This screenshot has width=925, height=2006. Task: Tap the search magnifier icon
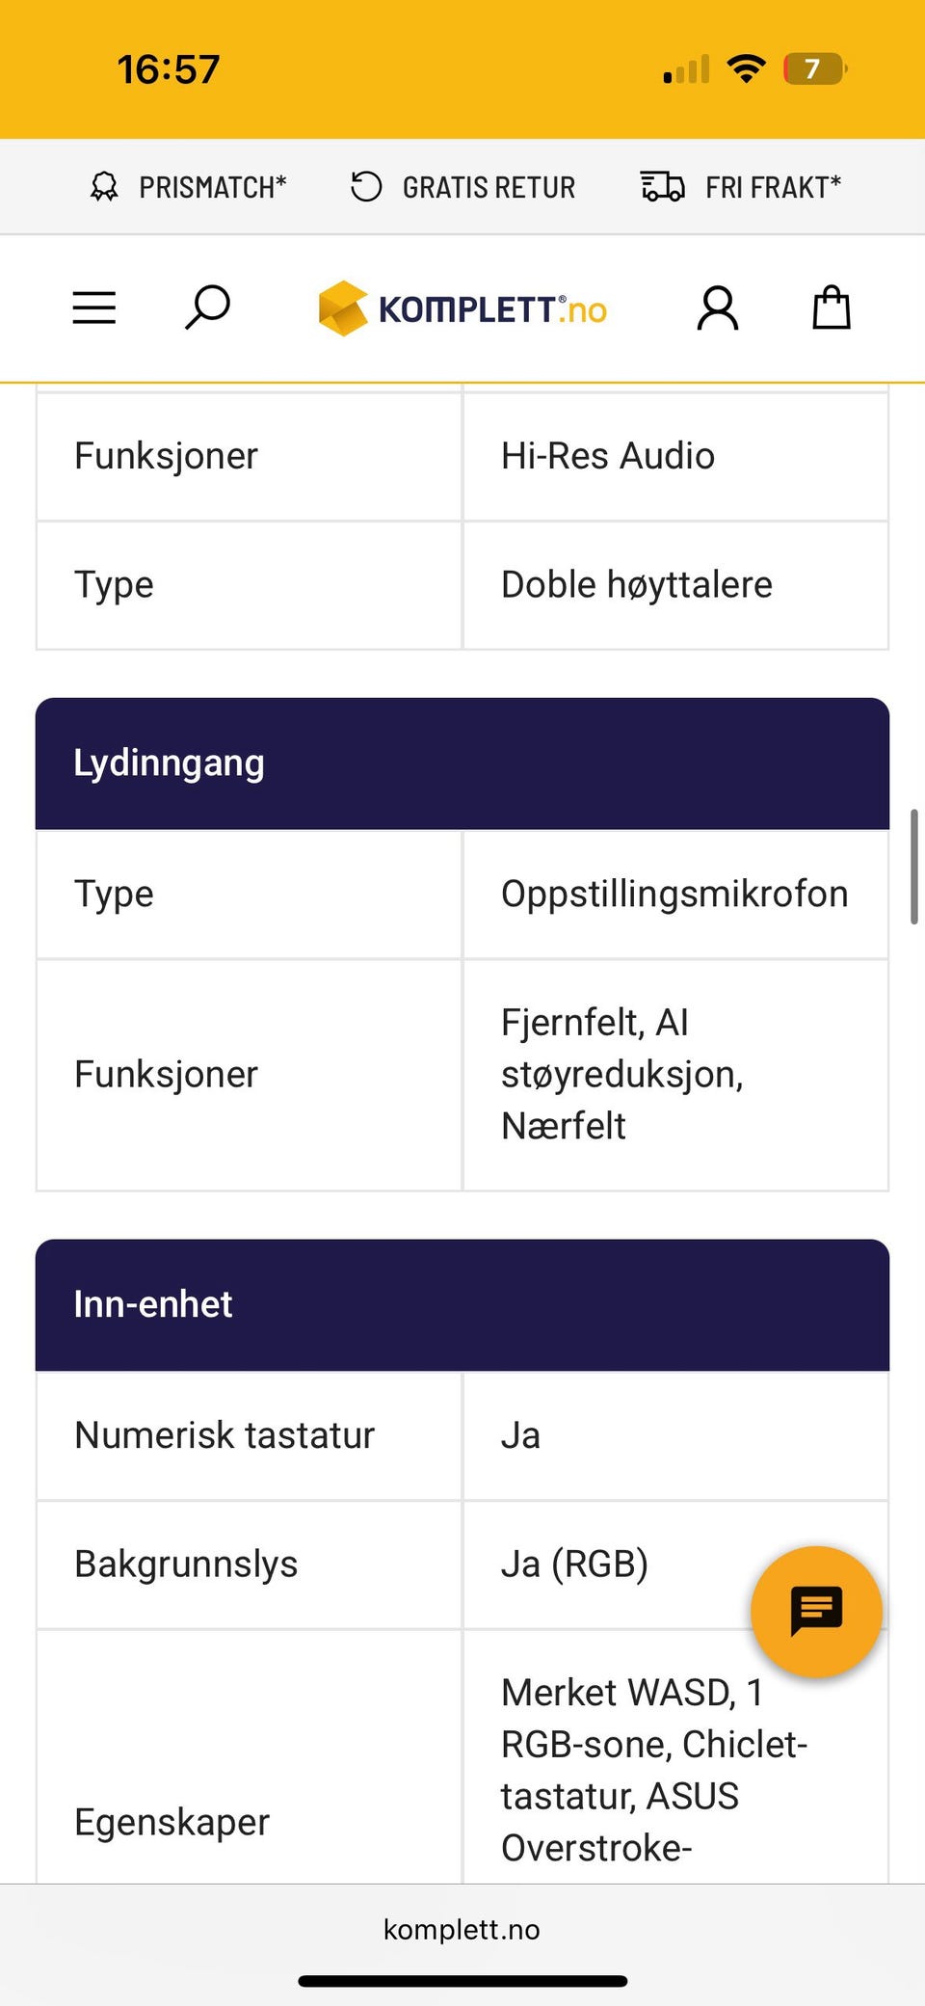[x=207, y=308]
